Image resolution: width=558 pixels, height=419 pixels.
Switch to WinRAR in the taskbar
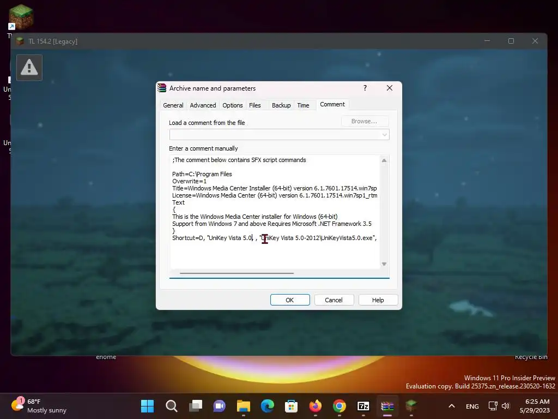pyautogui.click(x=387, y=406)
